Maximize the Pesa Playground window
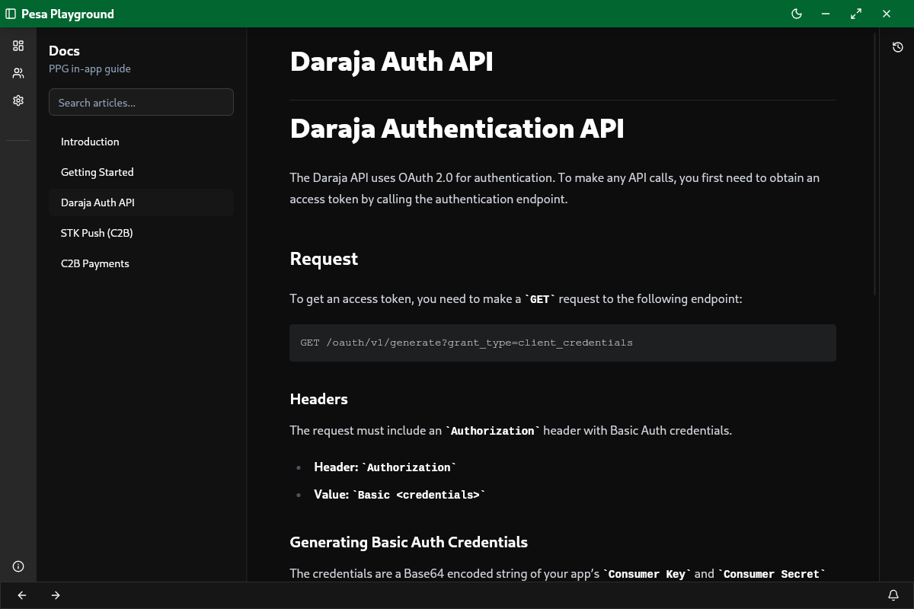 [x=856, y=14]
